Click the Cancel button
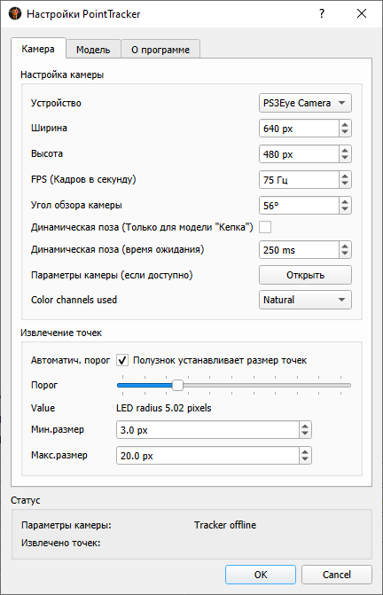 (x=337, y=575)
